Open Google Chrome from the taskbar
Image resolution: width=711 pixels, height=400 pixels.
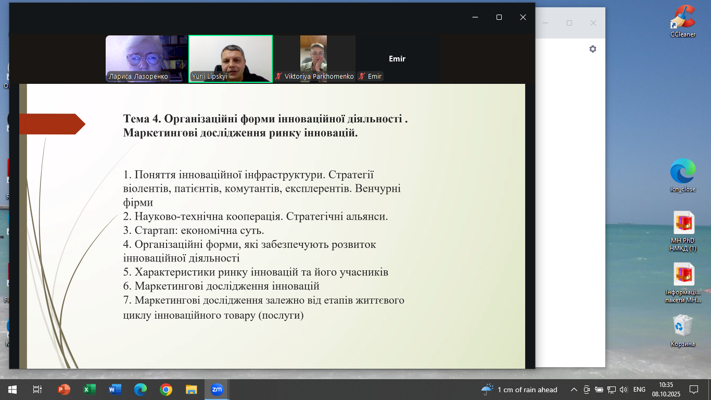(166, 390)
